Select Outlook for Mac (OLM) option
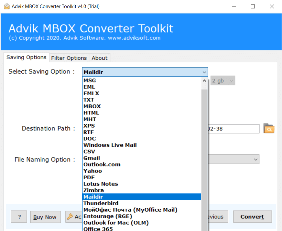 tap(142, 223)
